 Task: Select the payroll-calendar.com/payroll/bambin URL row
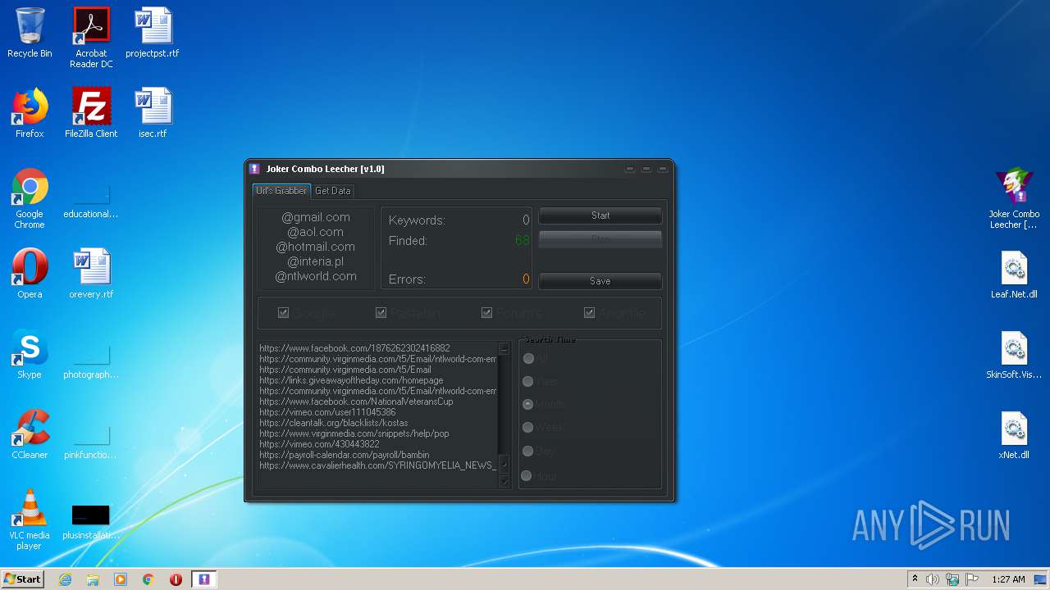click(x=345, y=455)
